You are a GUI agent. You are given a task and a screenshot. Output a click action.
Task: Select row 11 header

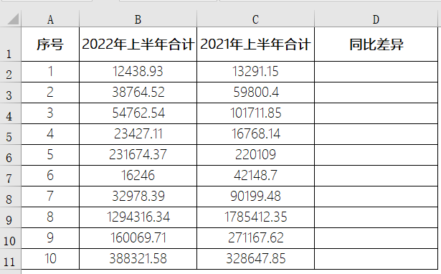(x=11, y=259)
